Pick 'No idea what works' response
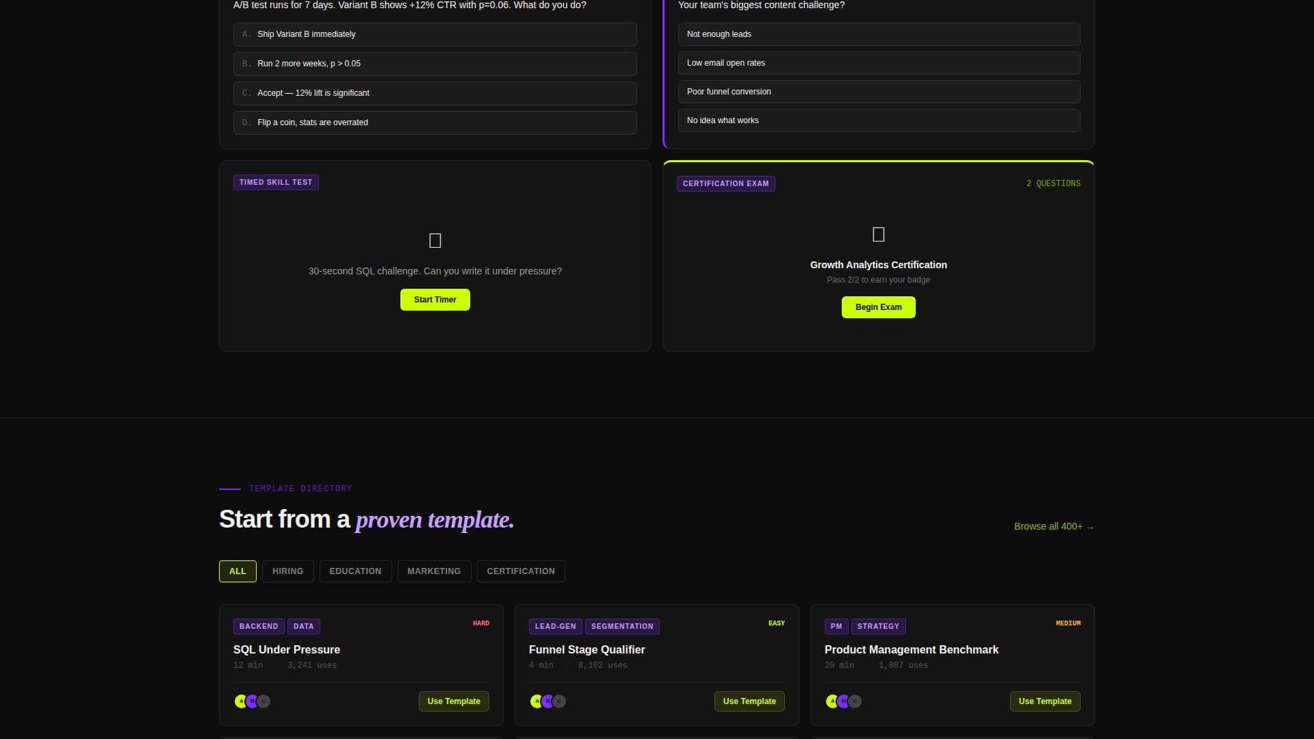This screenshot has height=739, width=1314. click(x=878, y=120)
